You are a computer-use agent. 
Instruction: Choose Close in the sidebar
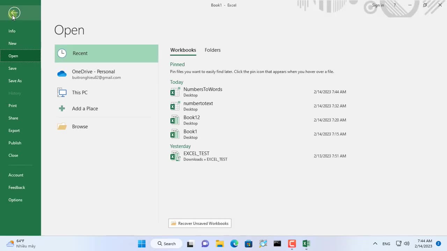[20, 155]
